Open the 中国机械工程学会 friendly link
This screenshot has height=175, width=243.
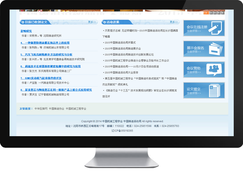pos(76,109)
